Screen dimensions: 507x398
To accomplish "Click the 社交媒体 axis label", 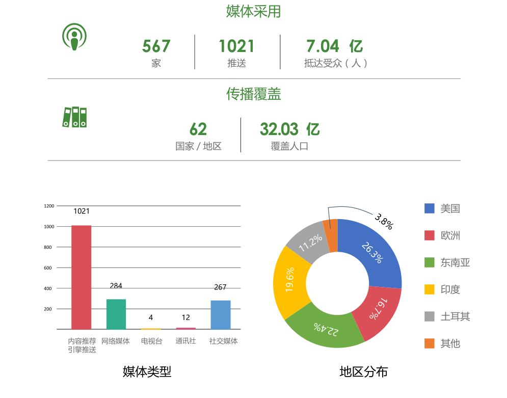I will pos(223,341).
